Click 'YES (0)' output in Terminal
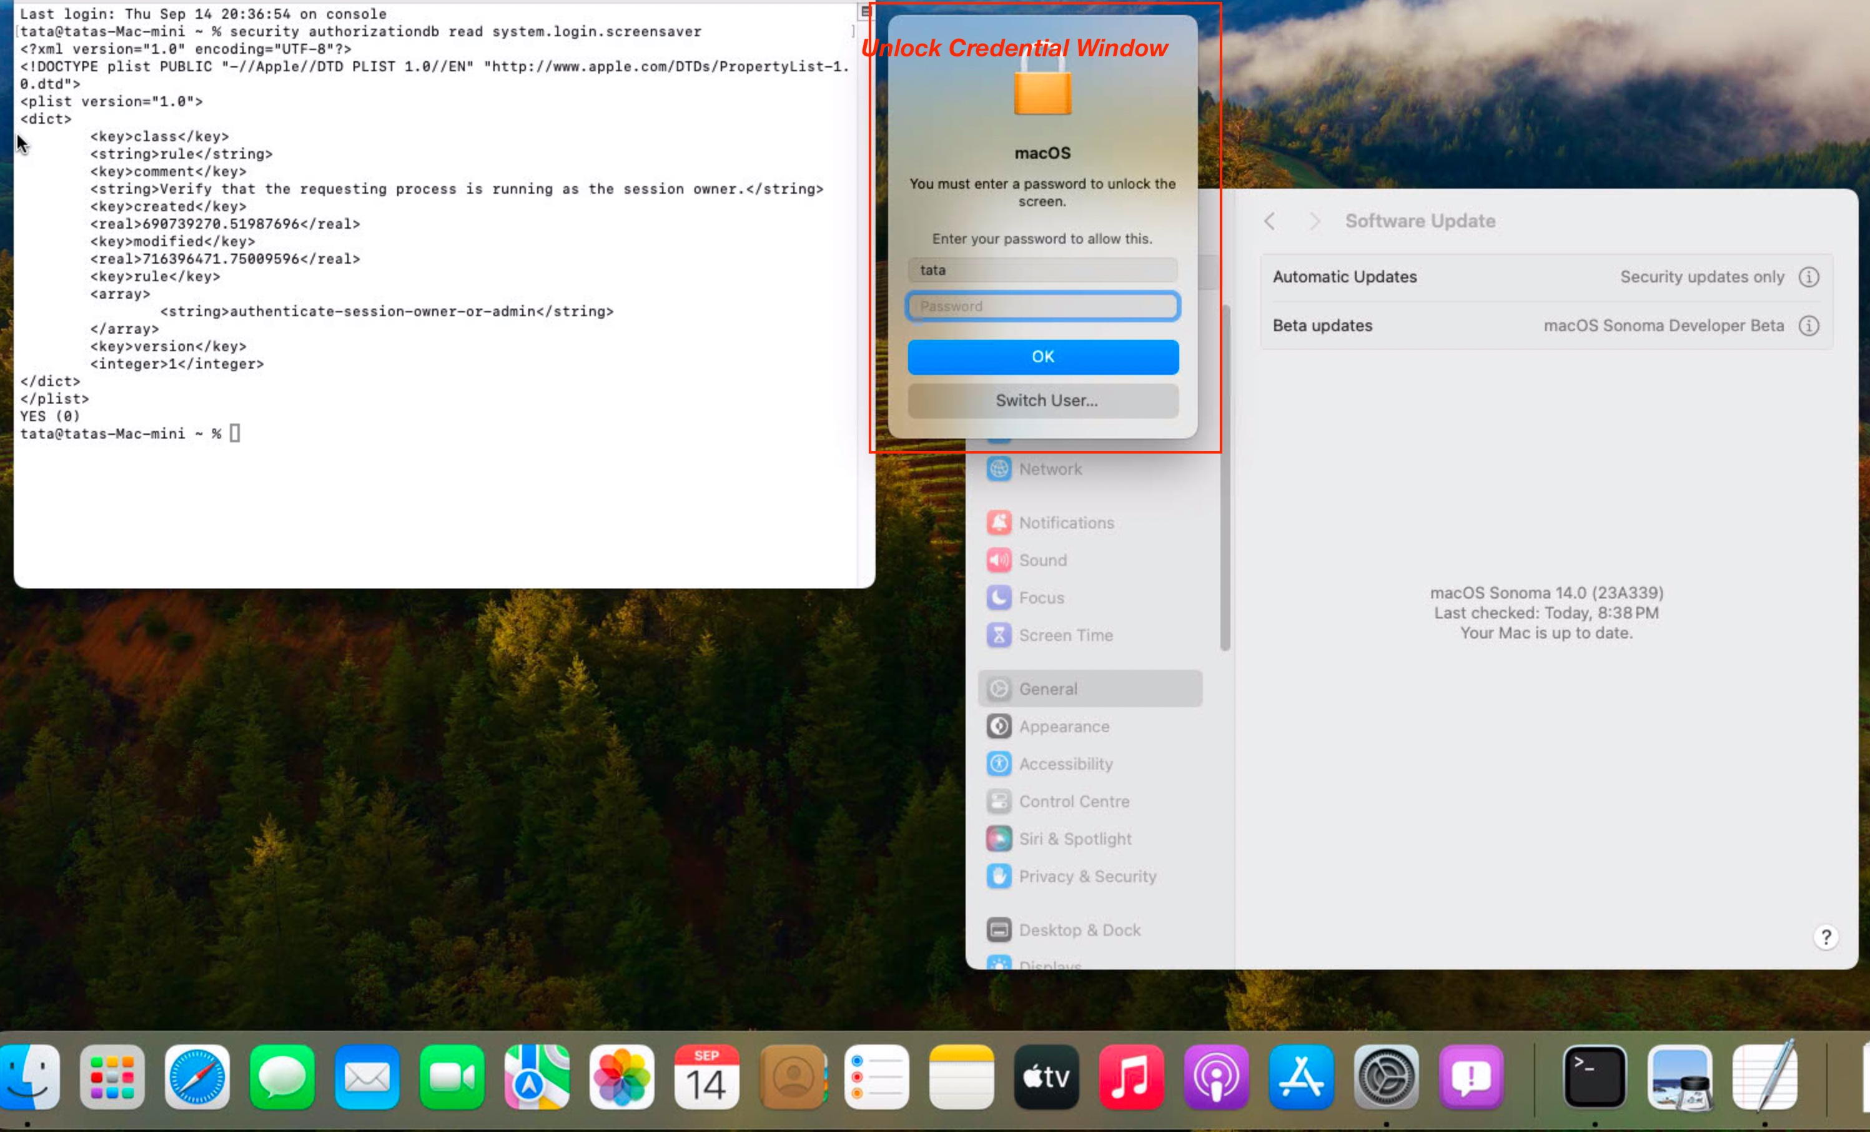Viewport: 1870px width, 1132px height. tap(50, 417)
